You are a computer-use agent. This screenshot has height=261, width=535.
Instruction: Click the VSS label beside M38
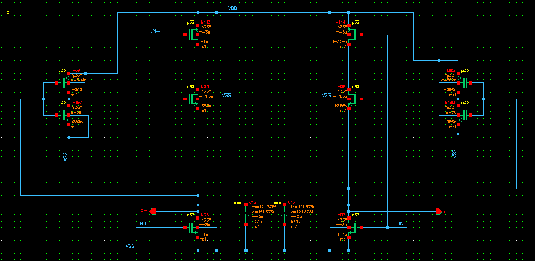(326, 95)
